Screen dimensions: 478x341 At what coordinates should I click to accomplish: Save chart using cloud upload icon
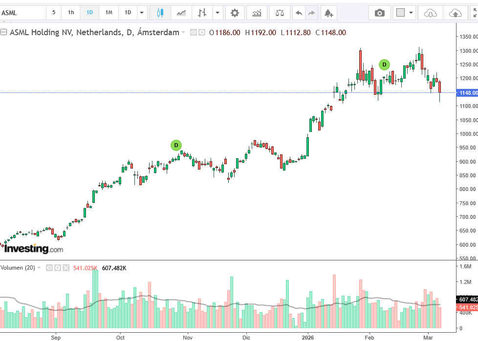[455, 13]
